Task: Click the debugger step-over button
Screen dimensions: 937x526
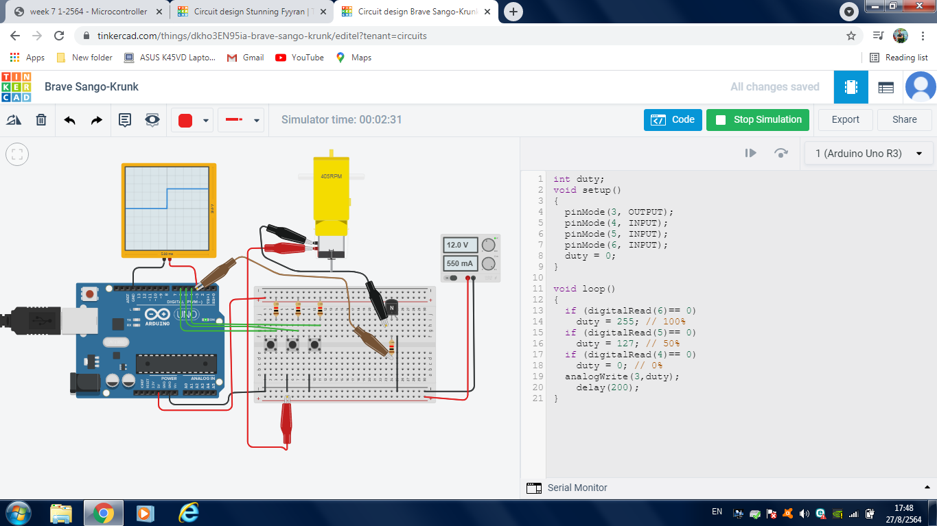Action: pos(781,154)
